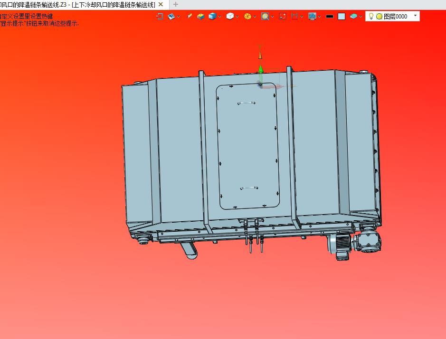Close the 降温链条输送线 document tab

click(161, 5)
